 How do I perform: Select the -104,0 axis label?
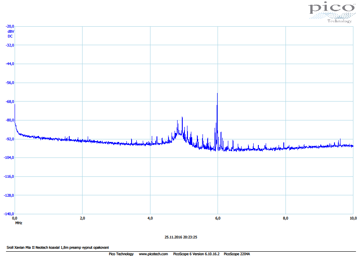tap(9, 157)
